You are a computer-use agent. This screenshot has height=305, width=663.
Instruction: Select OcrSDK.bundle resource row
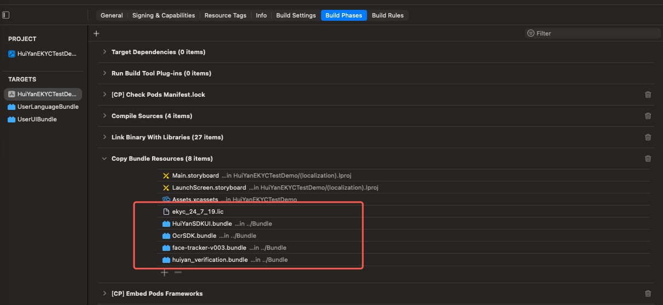[404, 236]
